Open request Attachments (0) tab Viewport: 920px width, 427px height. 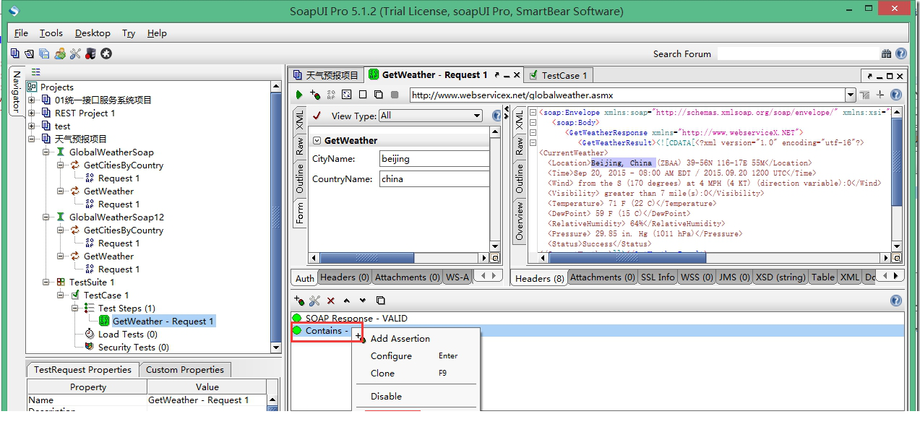click(x=408, y=277)
